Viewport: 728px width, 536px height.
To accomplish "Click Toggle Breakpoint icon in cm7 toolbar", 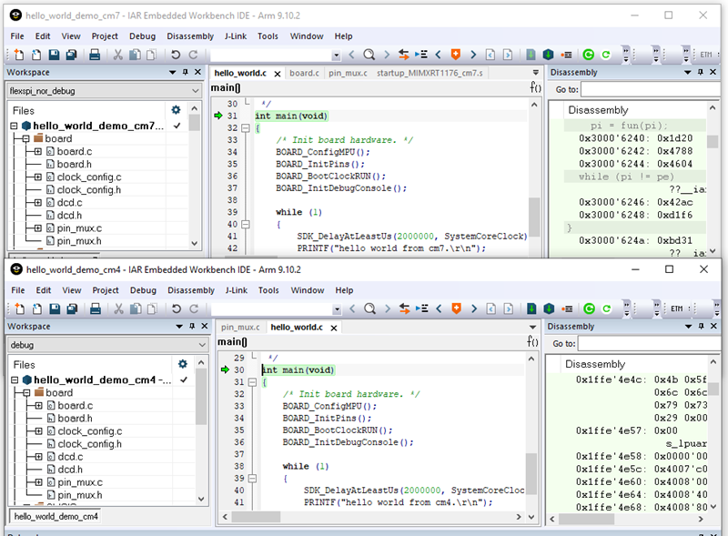I will pos(566,55).
